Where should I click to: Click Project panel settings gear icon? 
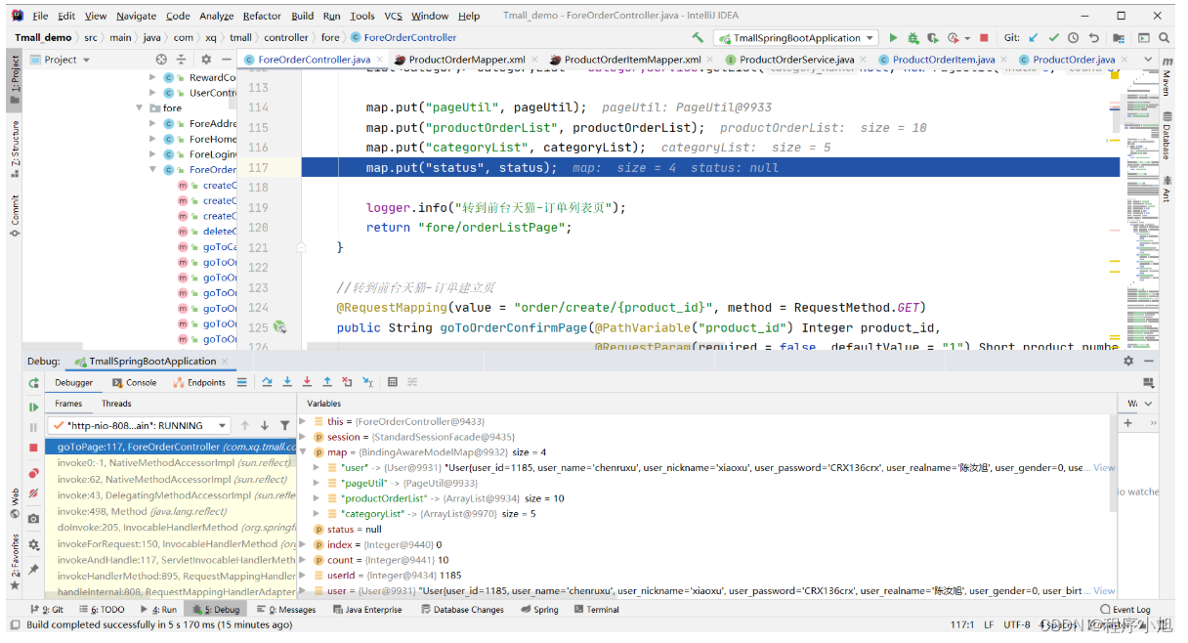tap(206, 60)
